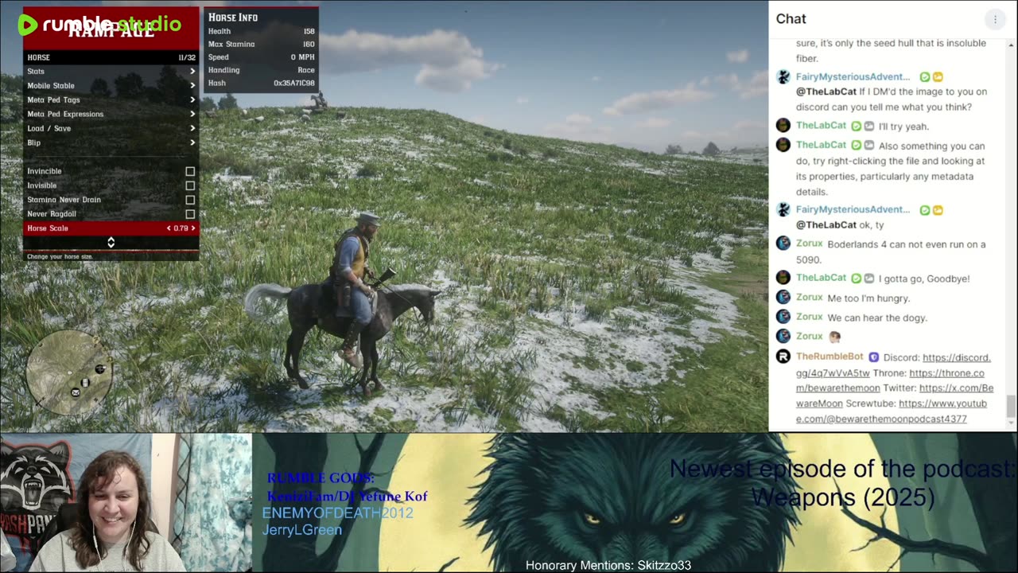The image size is (1018, 573).
Task: Click TheLabCat avatar beside 'I'll try yeah'
Action: (783, 126)
